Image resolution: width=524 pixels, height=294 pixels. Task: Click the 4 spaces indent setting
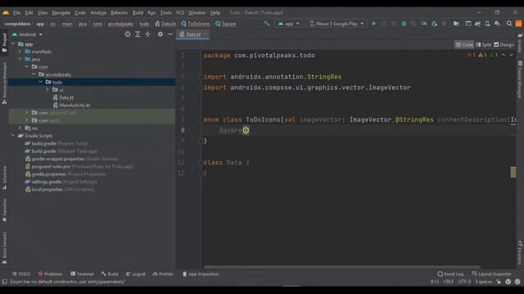click(x=483, y=282)
